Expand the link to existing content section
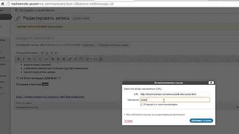 [154, 115]
